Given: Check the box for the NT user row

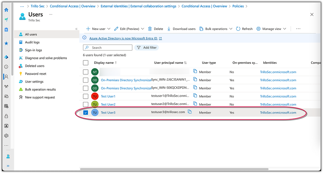Looking at the screenshot, I should click(86, 72).
